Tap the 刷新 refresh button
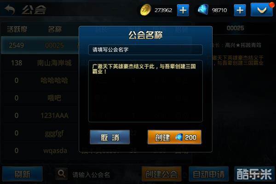 [x=22, y=174]
